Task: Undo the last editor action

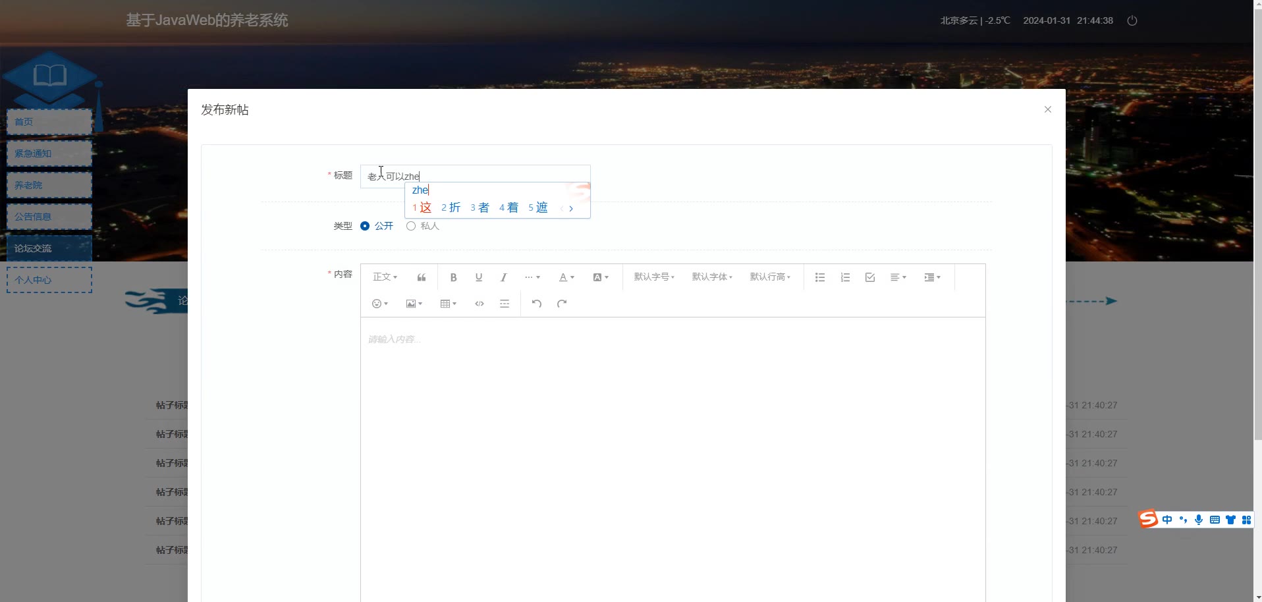Action: coord(537,304)
